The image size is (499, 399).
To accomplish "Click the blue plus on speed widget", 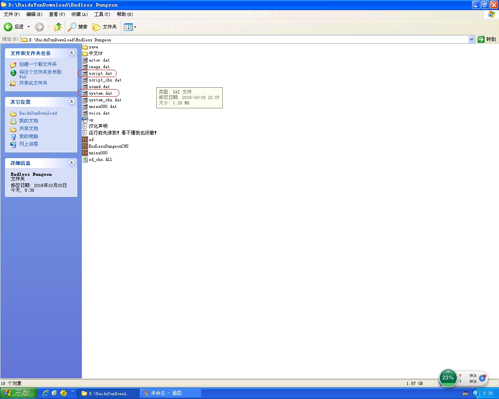I will 482,378.
